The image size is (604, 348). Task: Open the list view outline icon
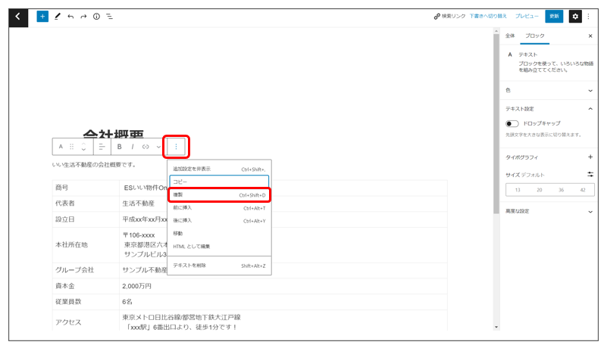click(x=110, y=16)
